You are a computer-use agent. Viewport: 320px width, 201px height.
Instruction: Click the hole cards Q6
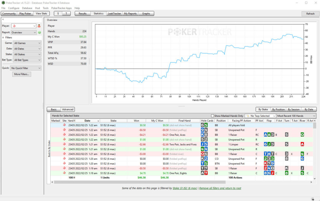pyautogui.click(x=204, y=154)
